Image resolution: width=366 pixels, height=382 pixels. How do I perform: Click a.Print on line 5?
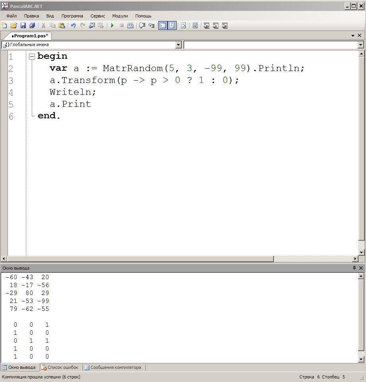click(70, 104)
